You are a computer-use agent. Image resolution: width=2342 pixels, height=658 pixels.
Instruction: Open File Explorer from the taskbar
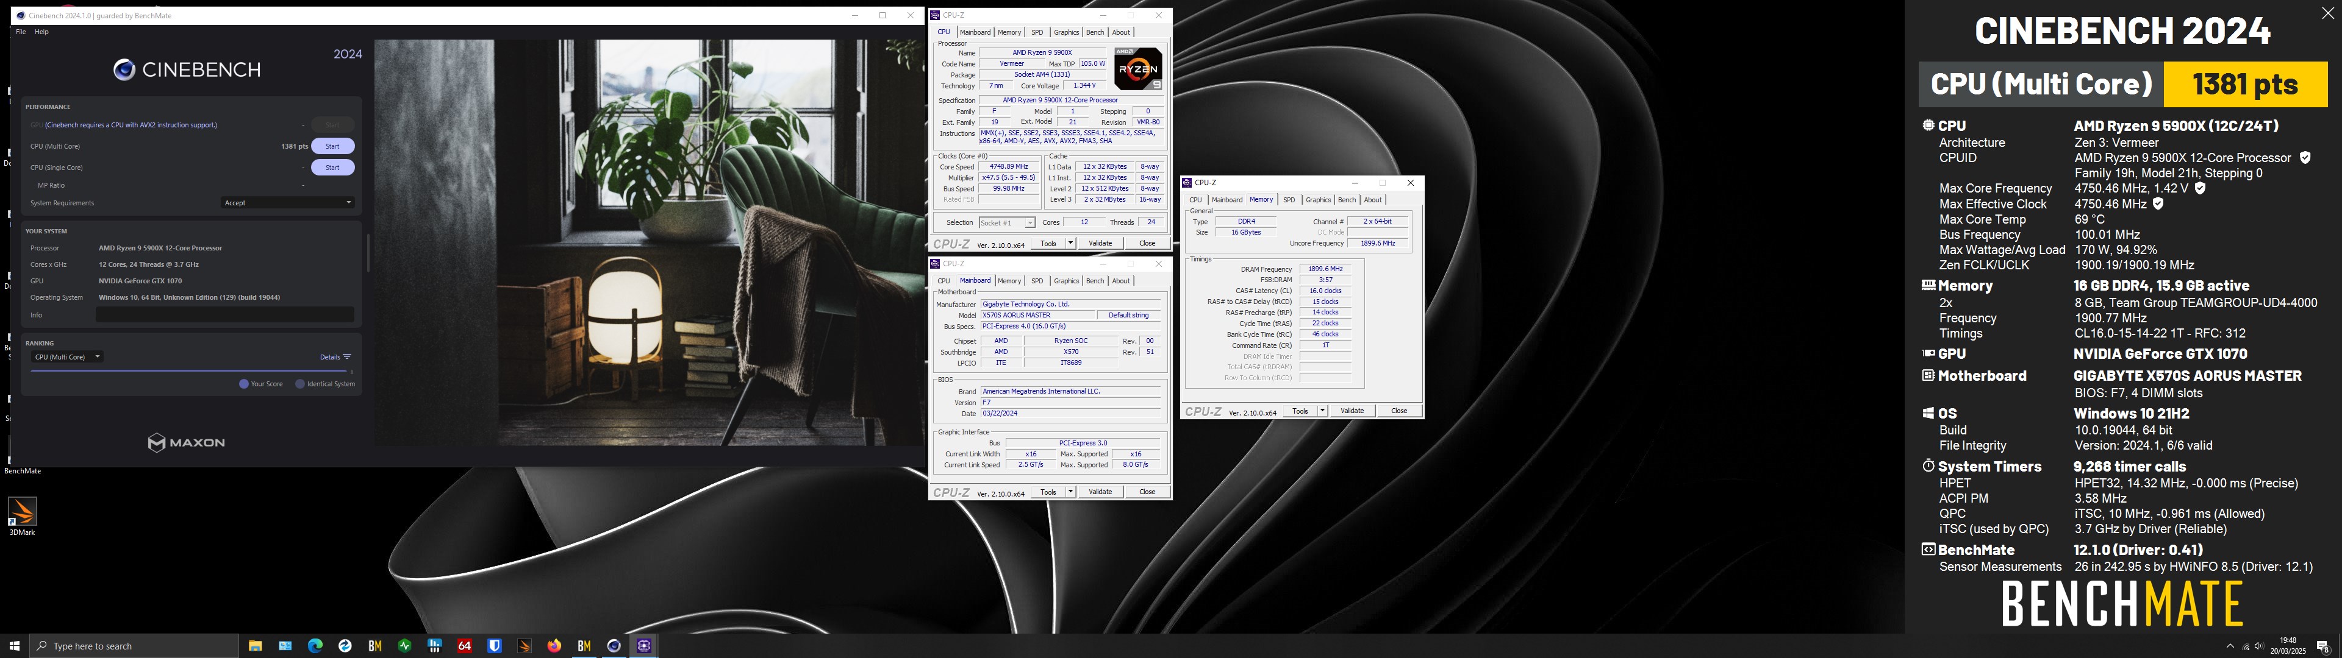[256, 646]
